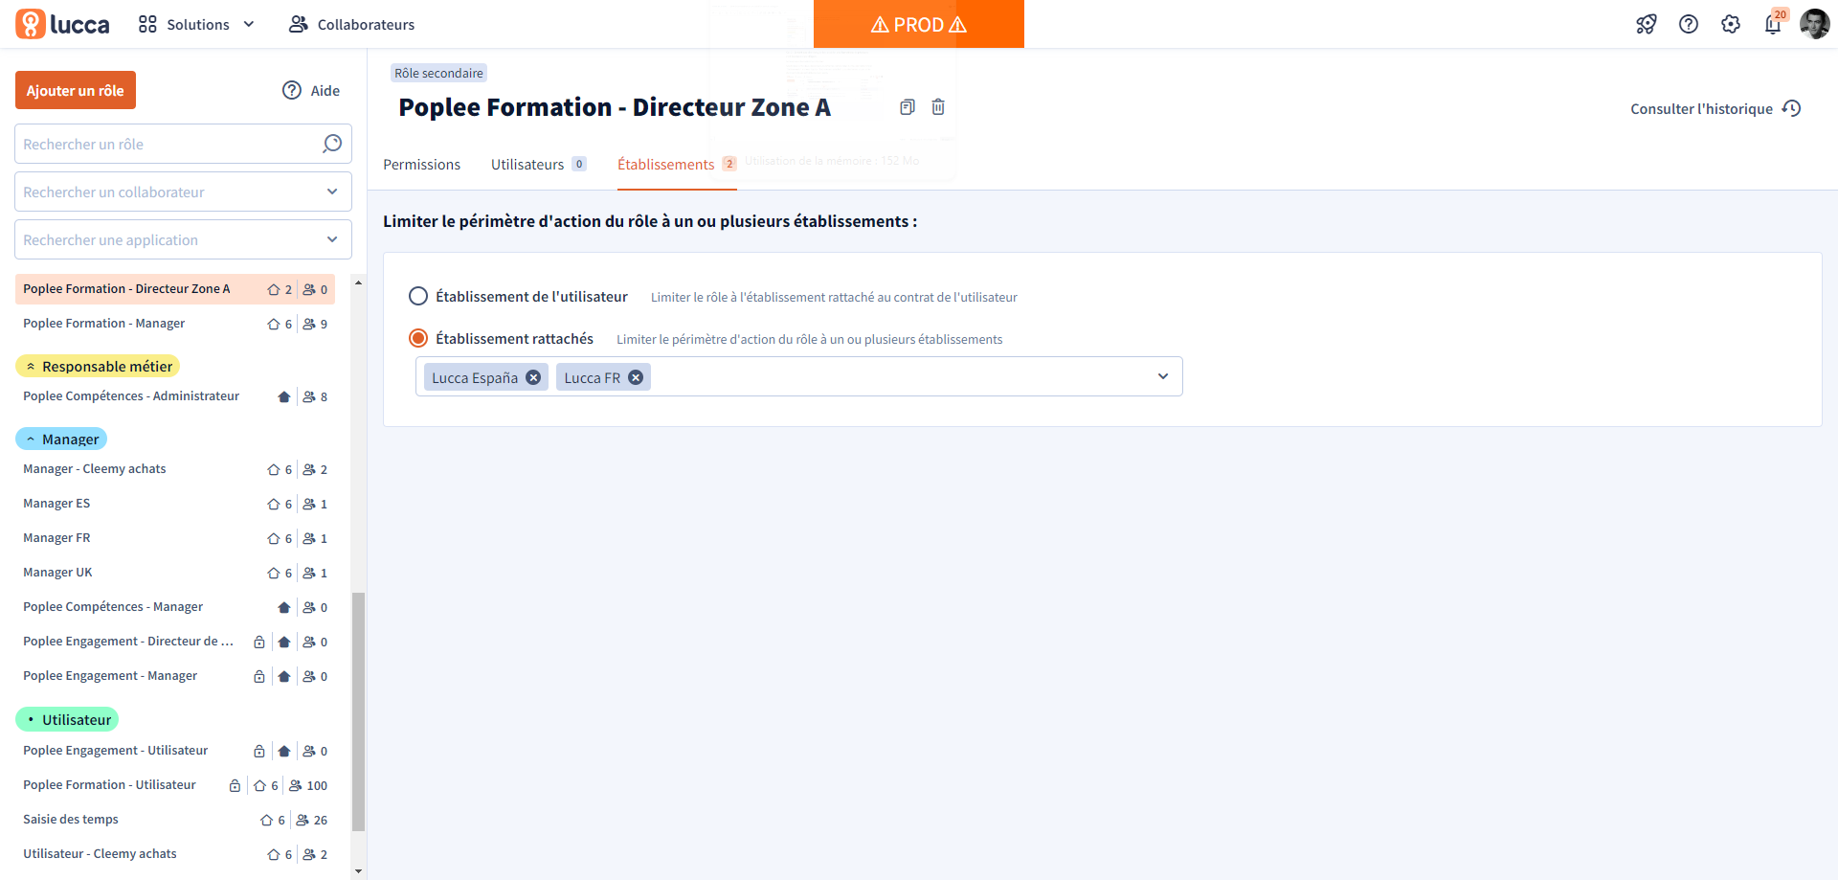The height and width of the screenshot is (880, 1838).
Task: Click the Aide help circle icon
Action: 292,90
